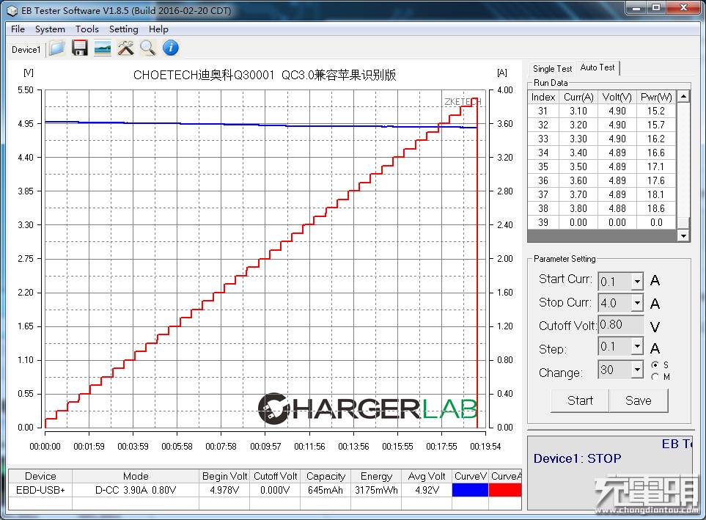Select Run Data row index 38

pyautogui.click(x=602, y=208)
